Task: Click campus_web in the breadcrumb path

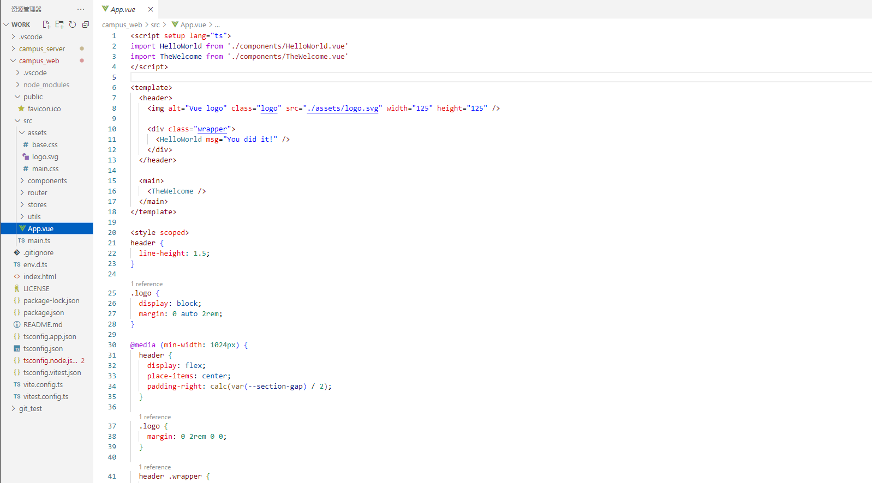Action: pos(122,25)
